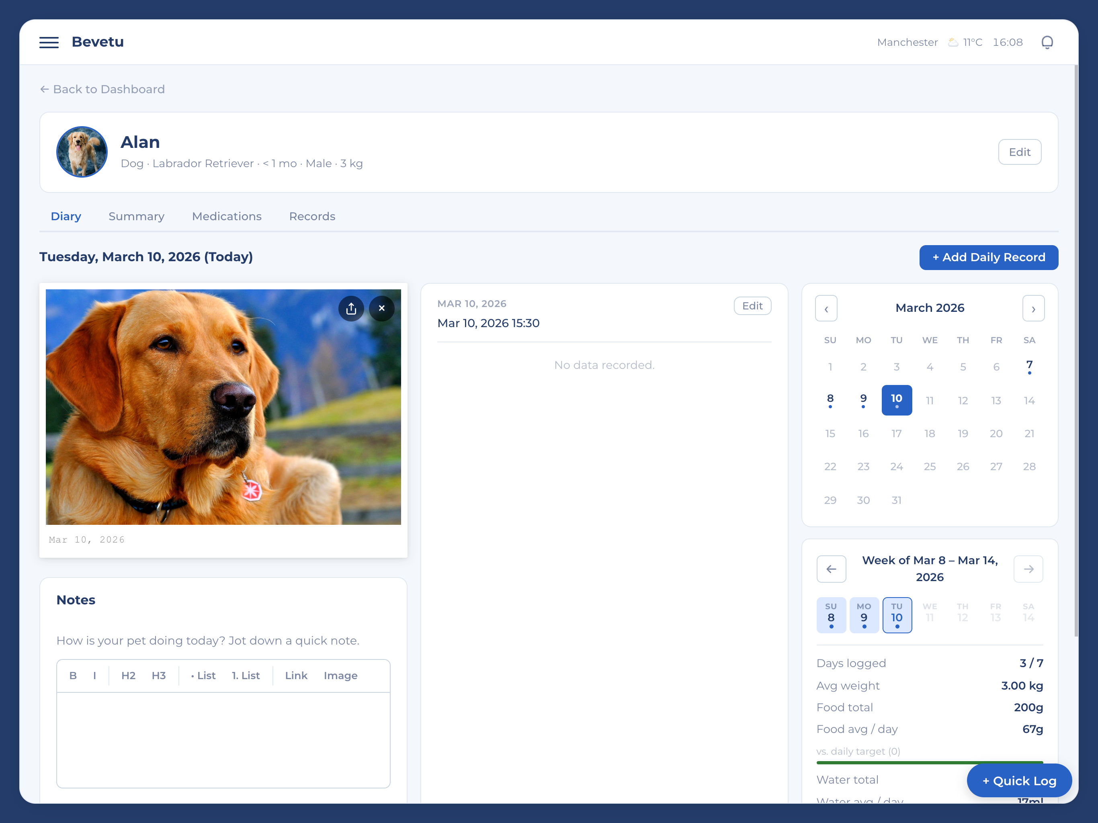The width and height of the screenshot is (1098, 823).
Task: Switch to the Summary tab
Action: 136,217
